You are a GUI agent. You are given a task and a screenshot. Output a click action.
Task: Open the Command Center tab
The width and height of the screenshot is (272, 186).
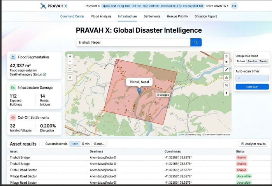point(72,16)
